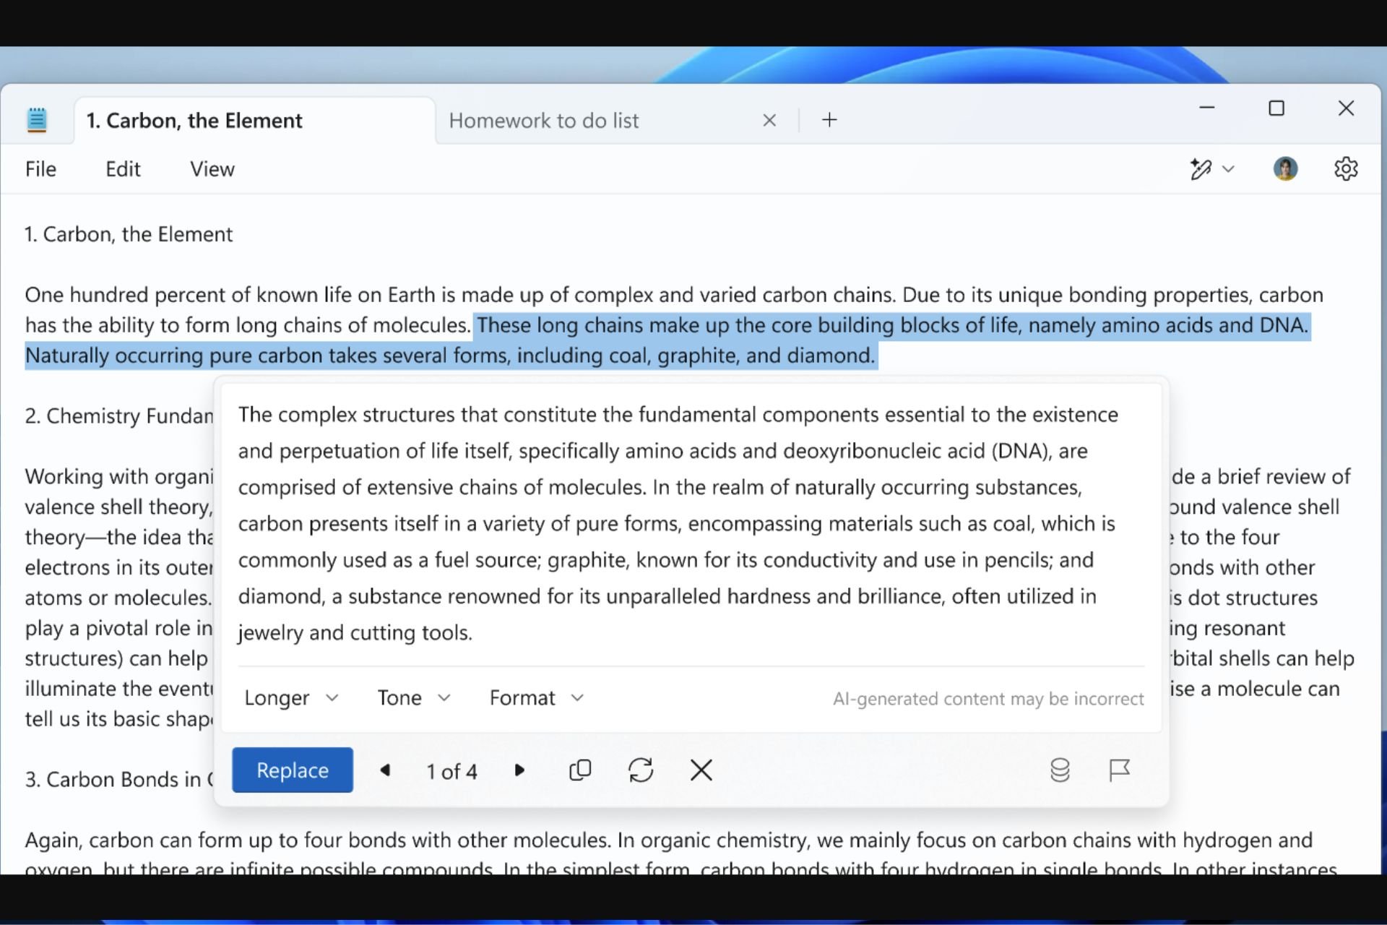Screen dimensions: 1387x925
Task: Click the '3. Carbon Bonds in' heading
Action: pyautogui.click(x=119, y=780)
